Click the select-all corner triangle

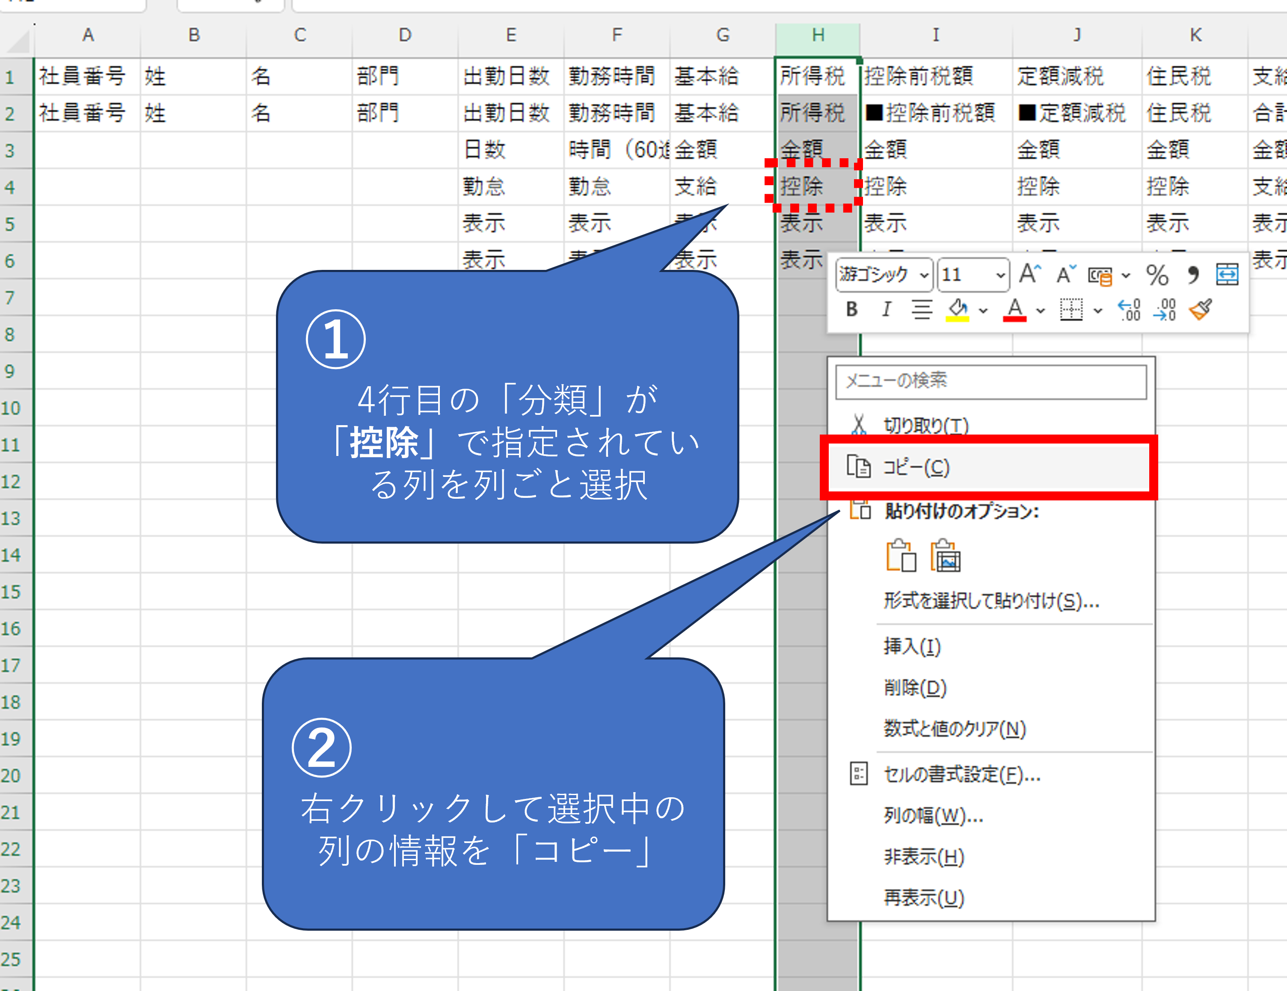point(18,41)
